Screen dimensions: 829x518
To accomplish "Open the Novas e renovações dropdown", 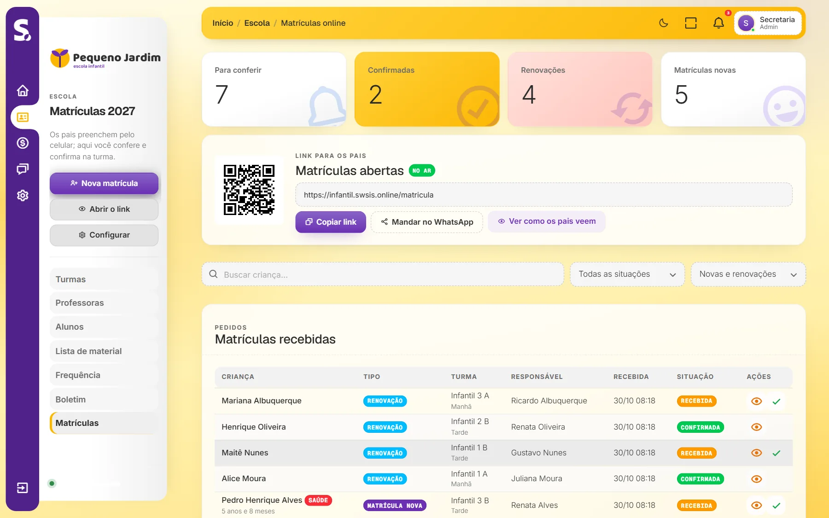I will click(748, 274).
